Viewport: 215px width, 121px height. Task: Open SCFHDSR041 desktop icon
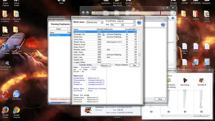tap(196, 2)
